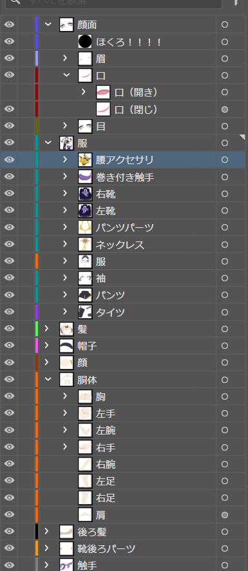The image size is (248, 571).
Task: Hide the 帽子 layer
Action: 10,346
